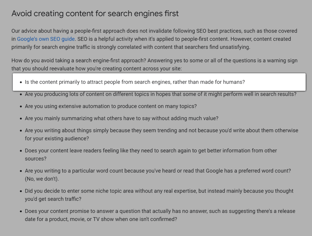
Task: Select the highlighted question about attracting people from search engines
Action: coord(135,82)
